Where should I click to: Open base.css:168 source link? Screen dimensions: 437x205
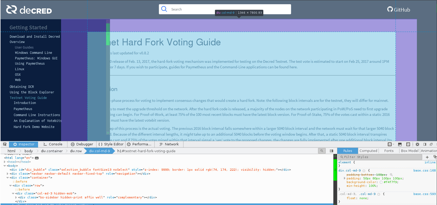425,170
